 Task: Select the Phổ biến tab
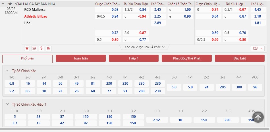(x=27, y=58)
